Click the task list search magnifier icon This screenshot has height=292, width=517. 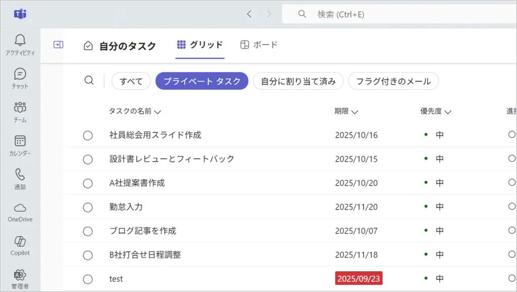(x=89, y=81)
